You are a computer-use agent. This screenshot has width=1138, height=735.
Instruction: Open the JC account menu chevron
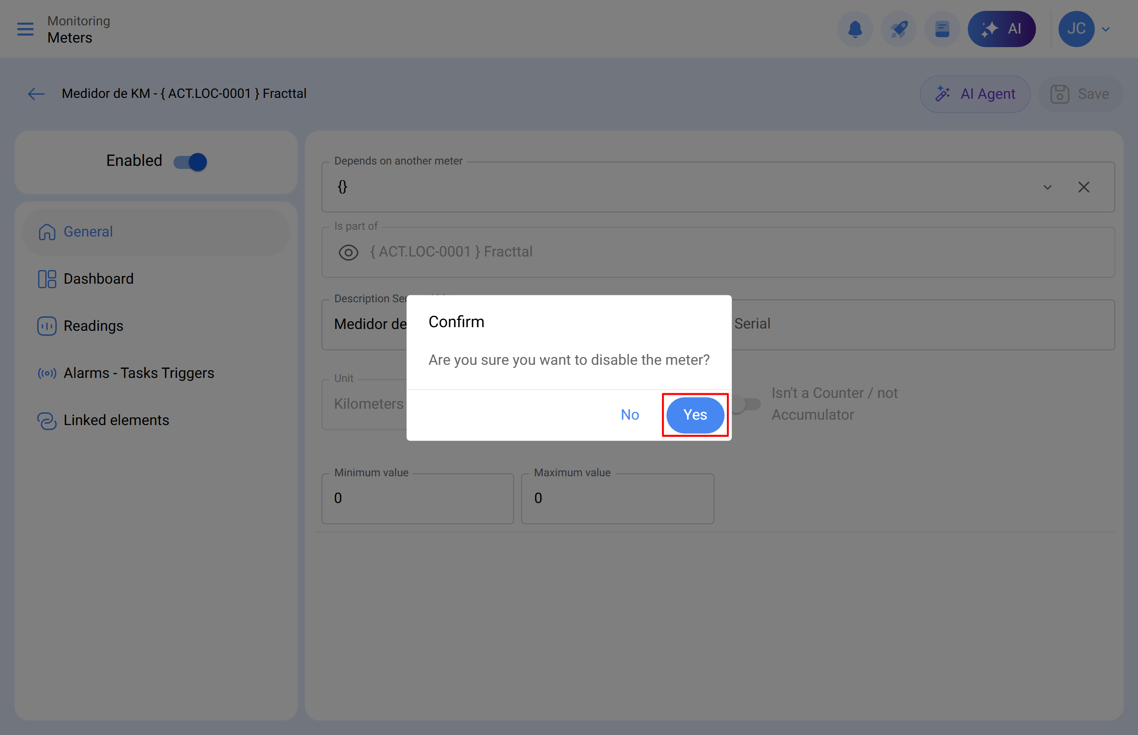1106,29
